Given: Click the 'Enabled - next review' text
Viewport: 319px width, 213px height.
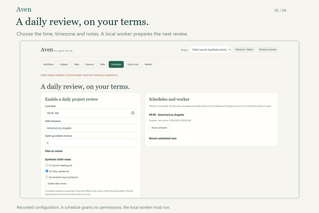Looking at the screenshot, I should (x=170, y=121).
